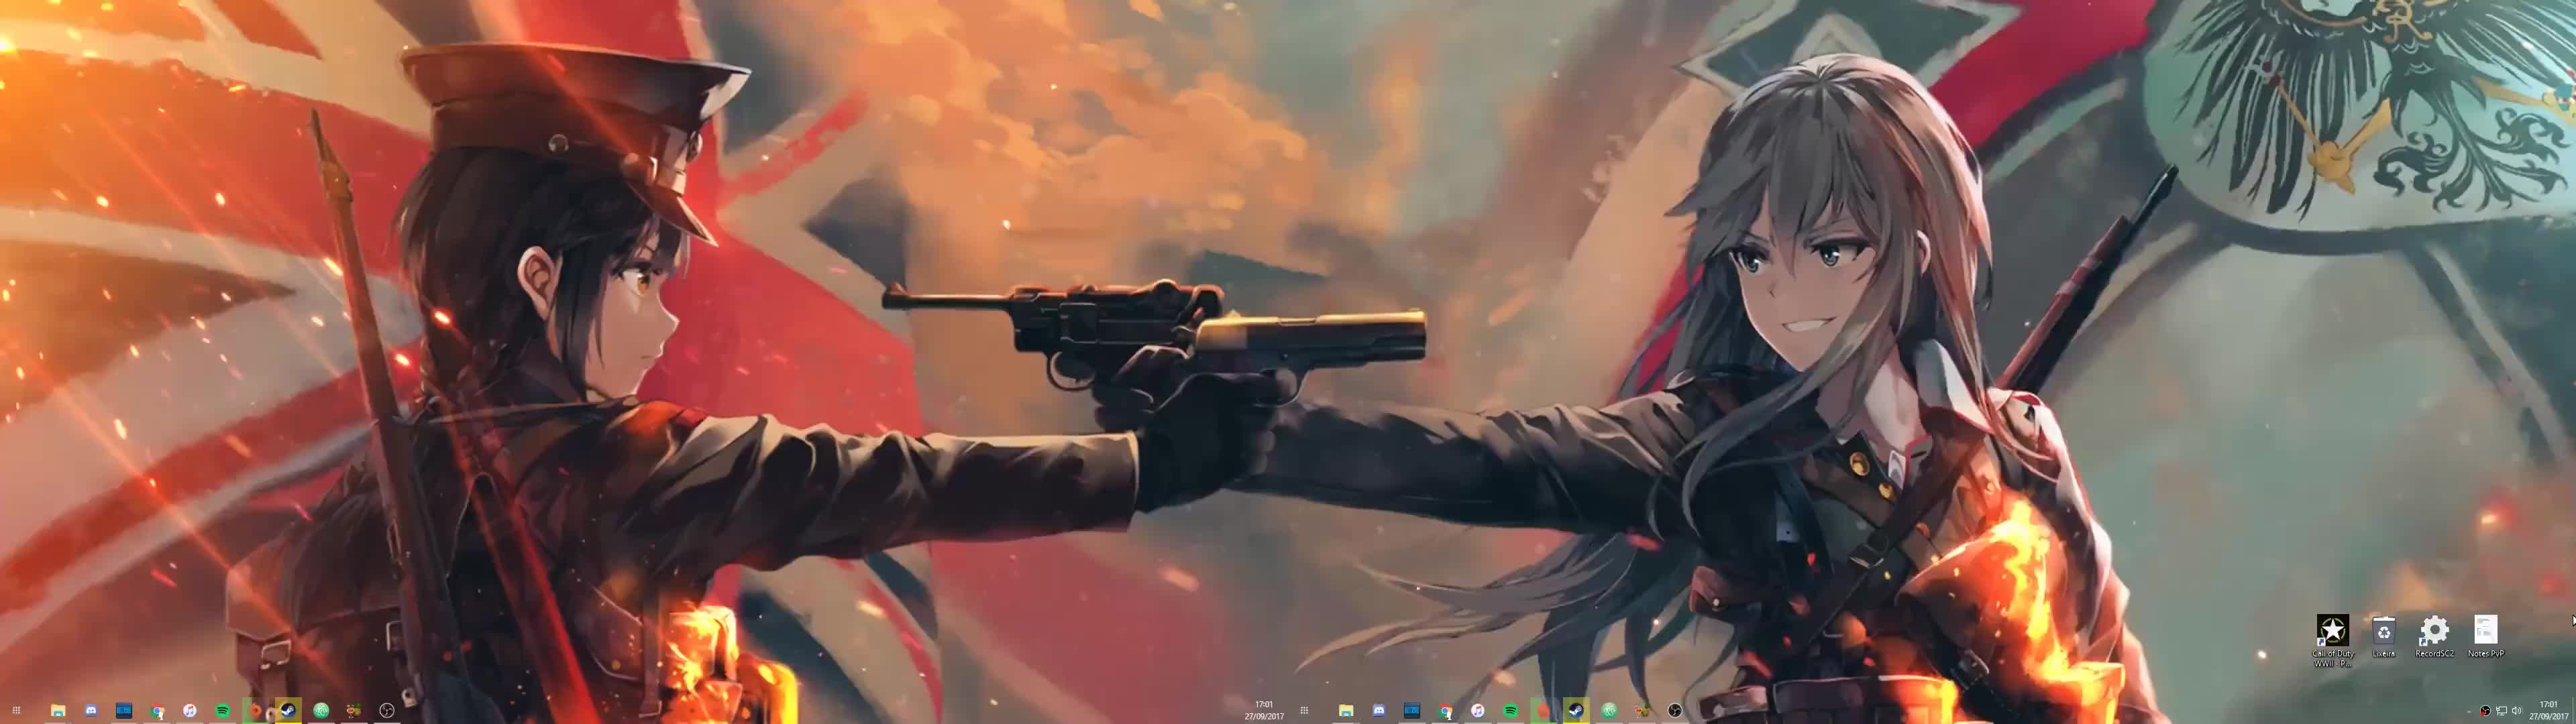The height and width of the screenshot is (724, 2576).
Task: Launch Discord from first monitor taskbar
Action: point(91,710)
